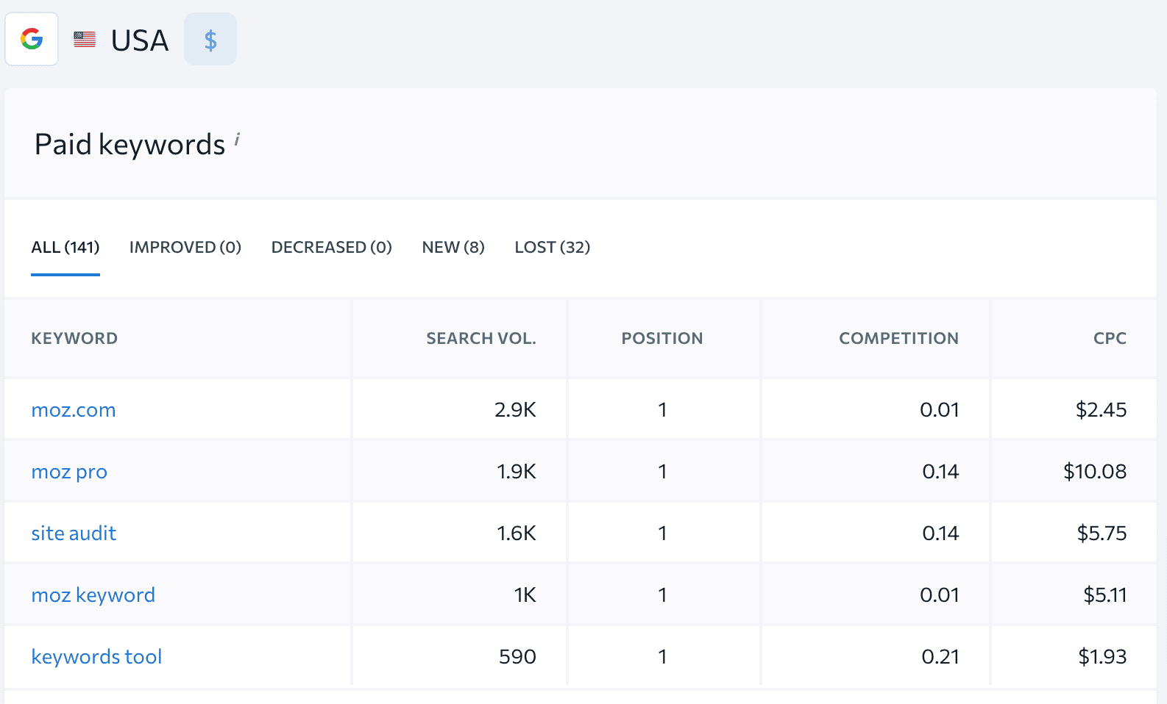The height and width of the screenshot is (704, 1167).
Task: Click the Google search engine icon
Action: tap(32, 39)
